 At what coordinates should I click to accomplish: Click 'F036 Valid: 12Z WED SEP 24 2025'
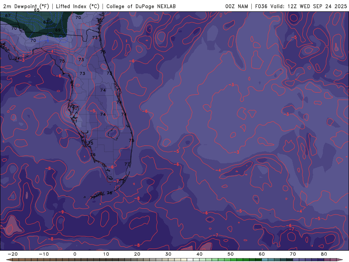tap(301, 6)
